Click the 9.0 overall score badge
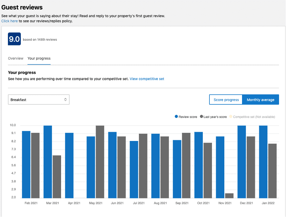 [x=14, y=39]
